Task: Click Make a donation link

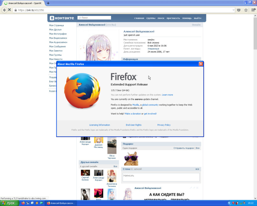Action: [133, 114]
